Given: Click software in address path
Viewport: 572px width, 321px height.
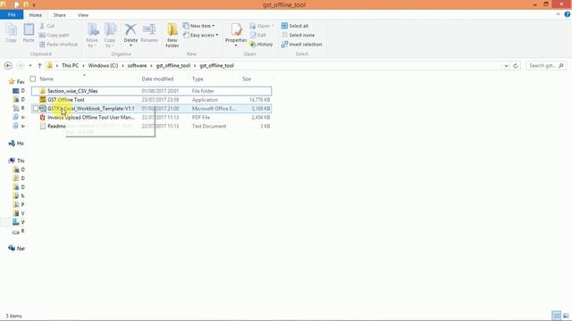Looking at the screenshot, I should (137, 66).
